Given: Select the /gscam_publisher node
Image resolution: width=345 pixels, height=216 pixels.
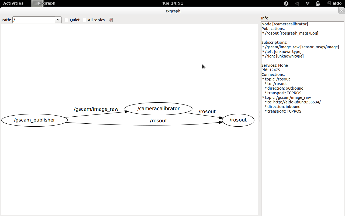Looking at the screenshot, I should [x=34, y=120].
